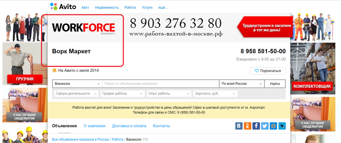Focus the store listings search field
Screen dimensions: 341x143
[x=161, y=84]
